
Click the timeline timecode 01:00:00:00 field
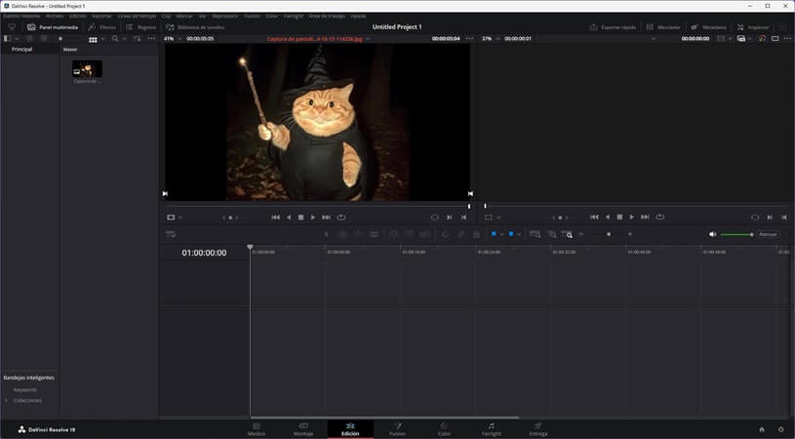tap(204, 253)
